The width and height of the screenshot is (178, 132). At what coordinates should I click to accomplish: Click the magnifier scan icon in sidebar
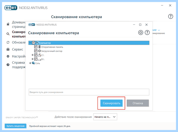[8, 34]
